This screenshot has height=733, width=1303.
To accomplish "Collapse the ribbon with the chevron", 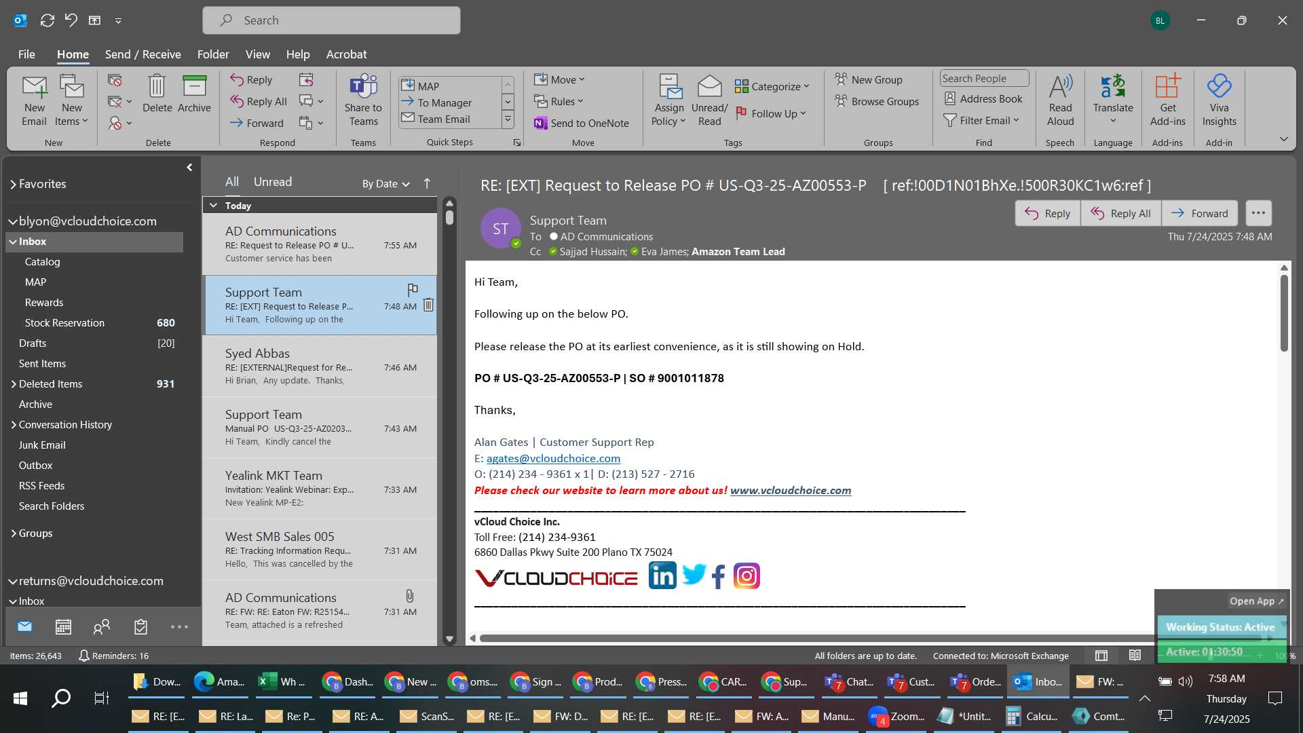I will pyautogui.click(x=1283, y=139).
